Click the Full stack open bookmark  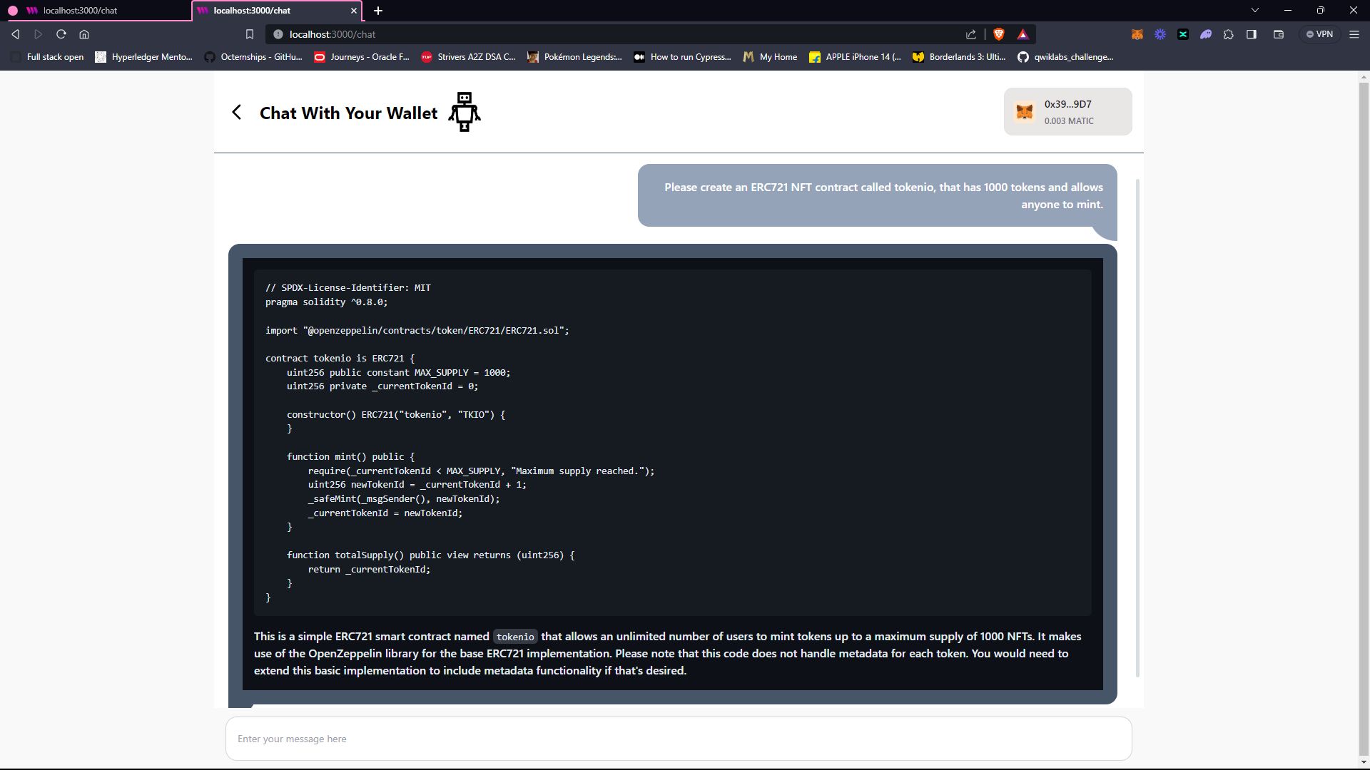(54, 56)
